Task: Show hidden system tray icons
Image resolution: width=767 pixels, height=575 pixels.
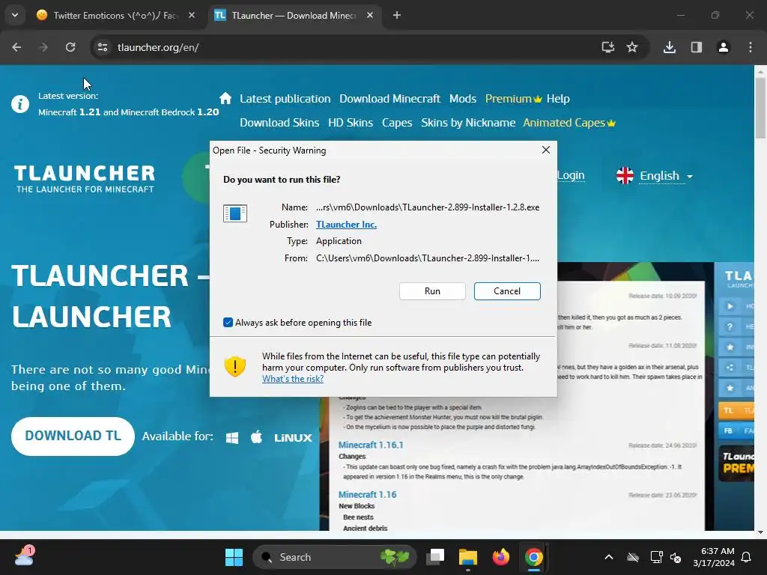Action: (x=609, y=557)
